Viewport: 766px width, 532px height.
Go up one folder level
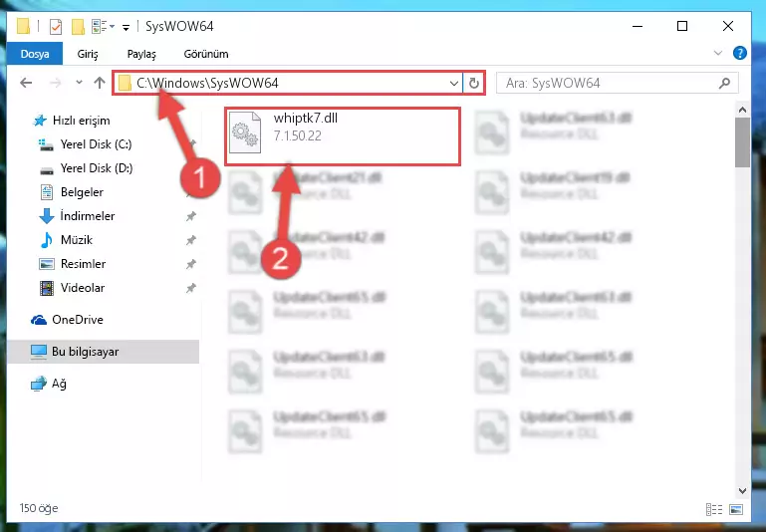pos(100,83)
